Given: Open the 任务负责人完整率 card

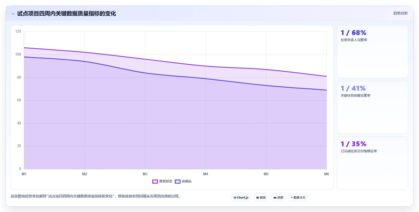Looking at the screenshot, I should click(372, 52).
